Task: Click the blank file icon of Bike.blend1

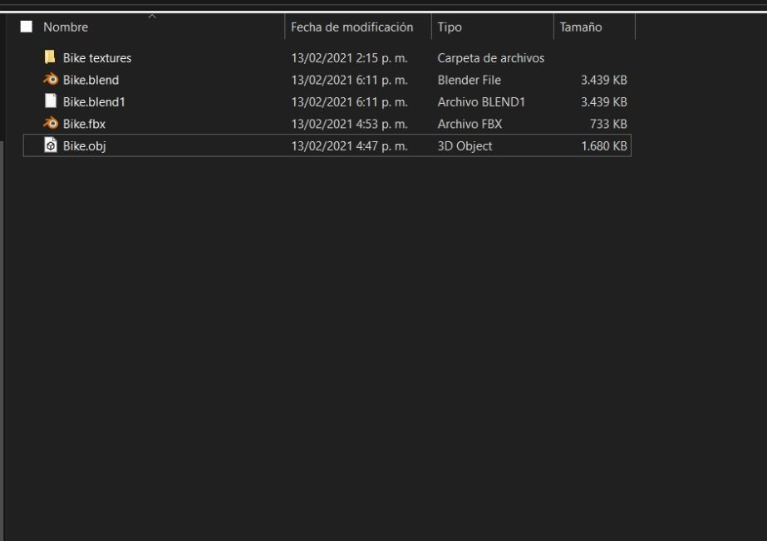Action: (x=50, y=101)
